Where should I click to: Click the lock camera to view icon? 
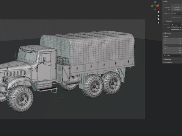point(158,23)
